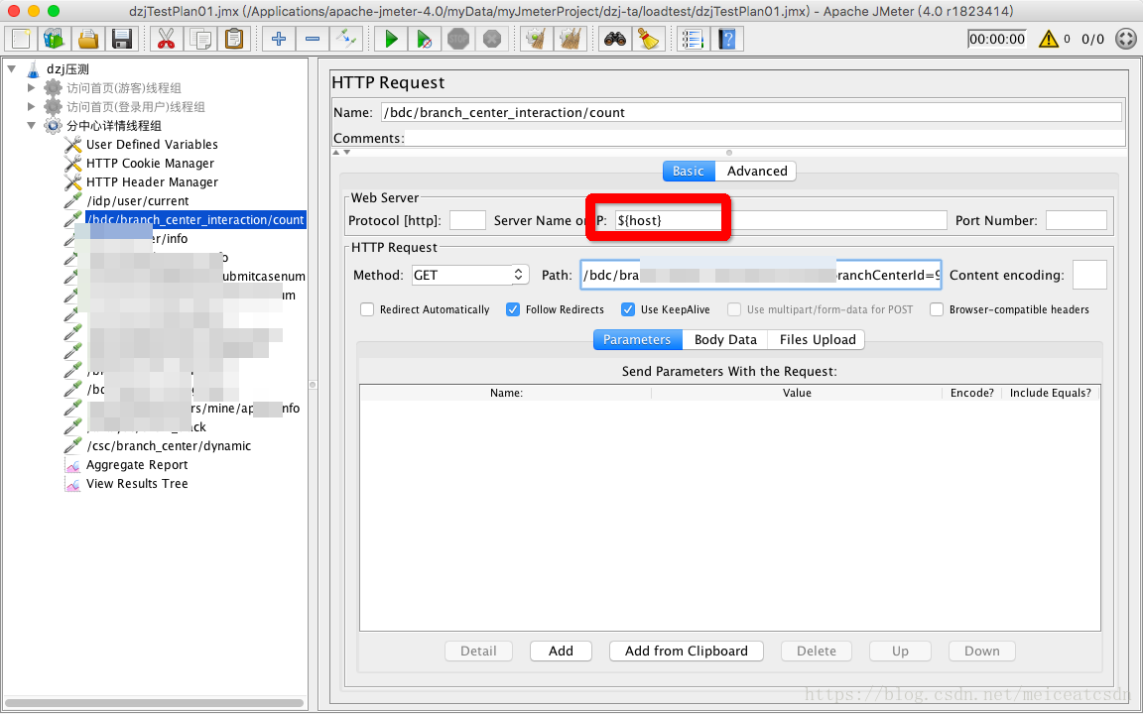
Task: Enable Redirect Automatically checkbox
Action: (x=367, y=309)
